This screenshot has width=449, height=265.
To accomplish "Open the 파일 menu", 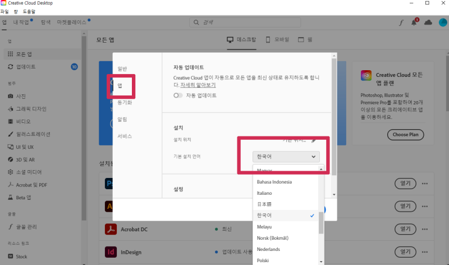I will pyautogui.click(x=4, y=12).
